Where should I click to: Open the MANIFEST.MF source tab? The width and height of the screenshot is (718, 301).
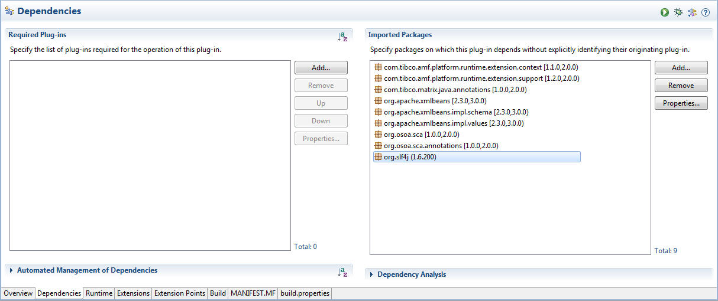(x=253, y=293)
